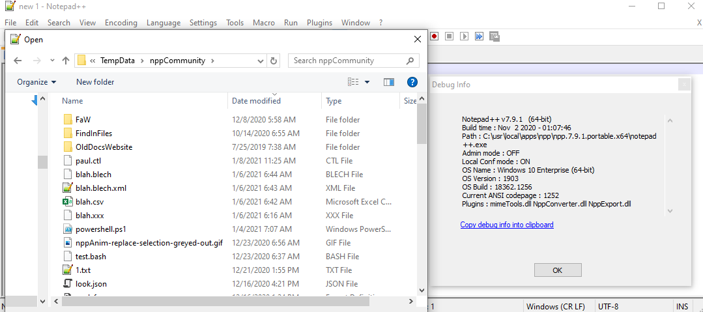The image size is (703, 312).
Task: Play back recorded macro icon
Action: click(x=465, y=36)
